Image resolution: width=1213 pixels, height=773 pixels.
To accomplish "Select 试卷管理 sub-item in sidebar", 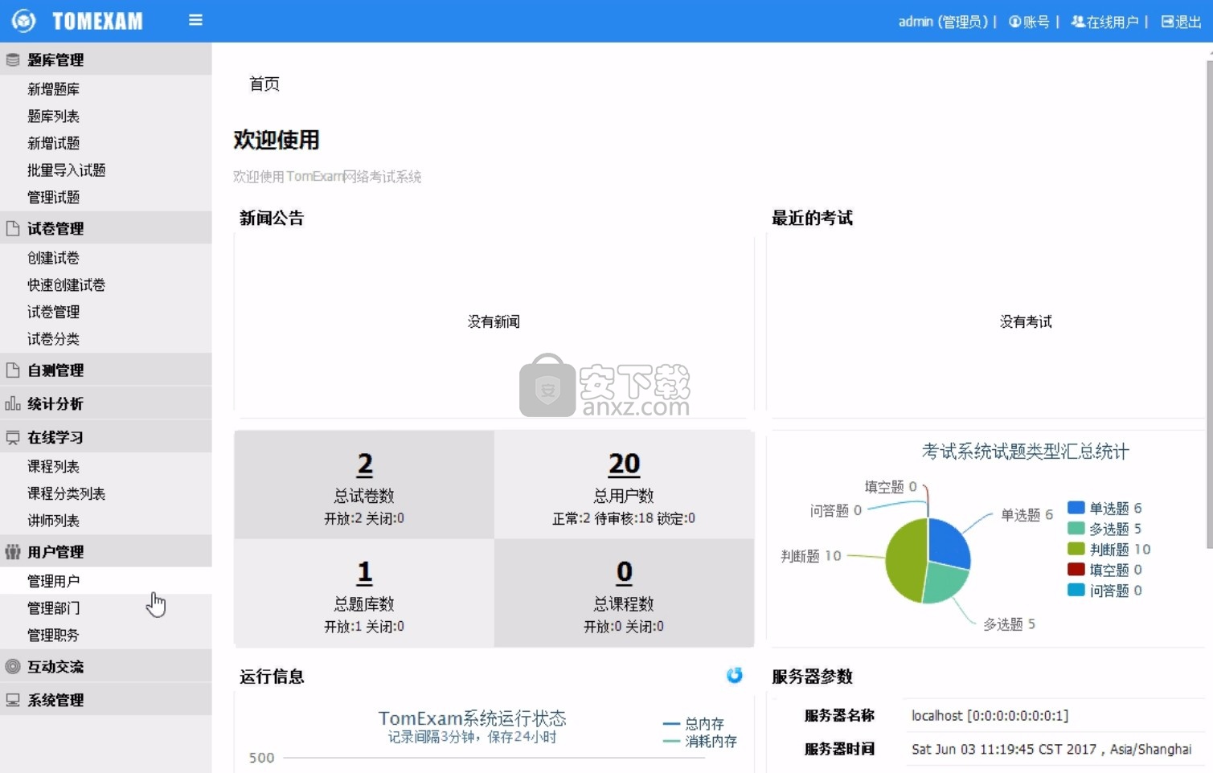I will 53,312.
